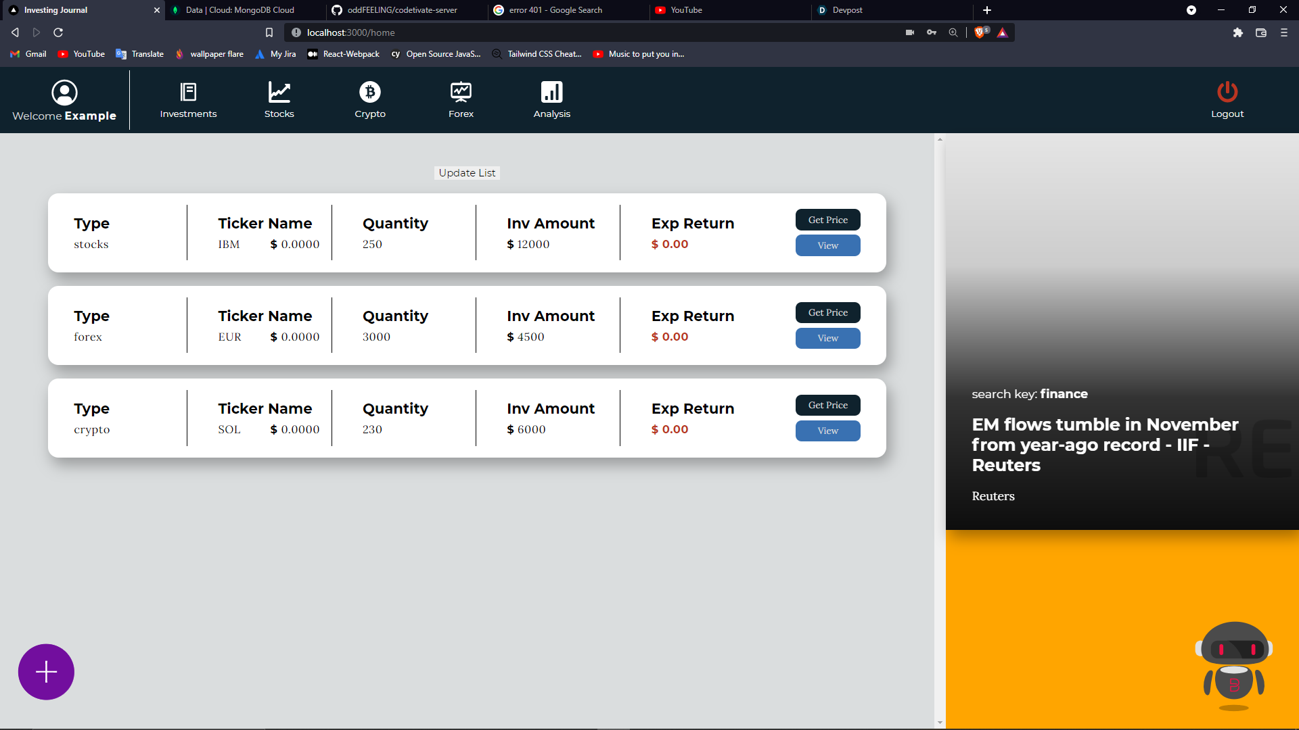Viewport: 1299px width, 730px height.
Task: View the IBM stocks investment
Action: point(827,245)
